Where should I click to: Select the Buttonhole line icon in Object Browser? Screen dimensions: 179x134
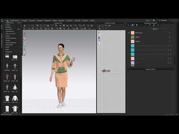click(x=141, y=25)
